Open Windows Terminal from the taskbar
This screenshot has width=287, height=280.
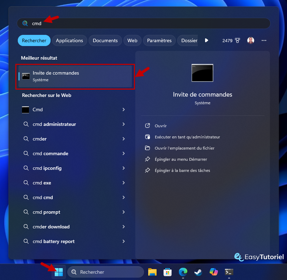pyautogui.click(x=229, y=272)
